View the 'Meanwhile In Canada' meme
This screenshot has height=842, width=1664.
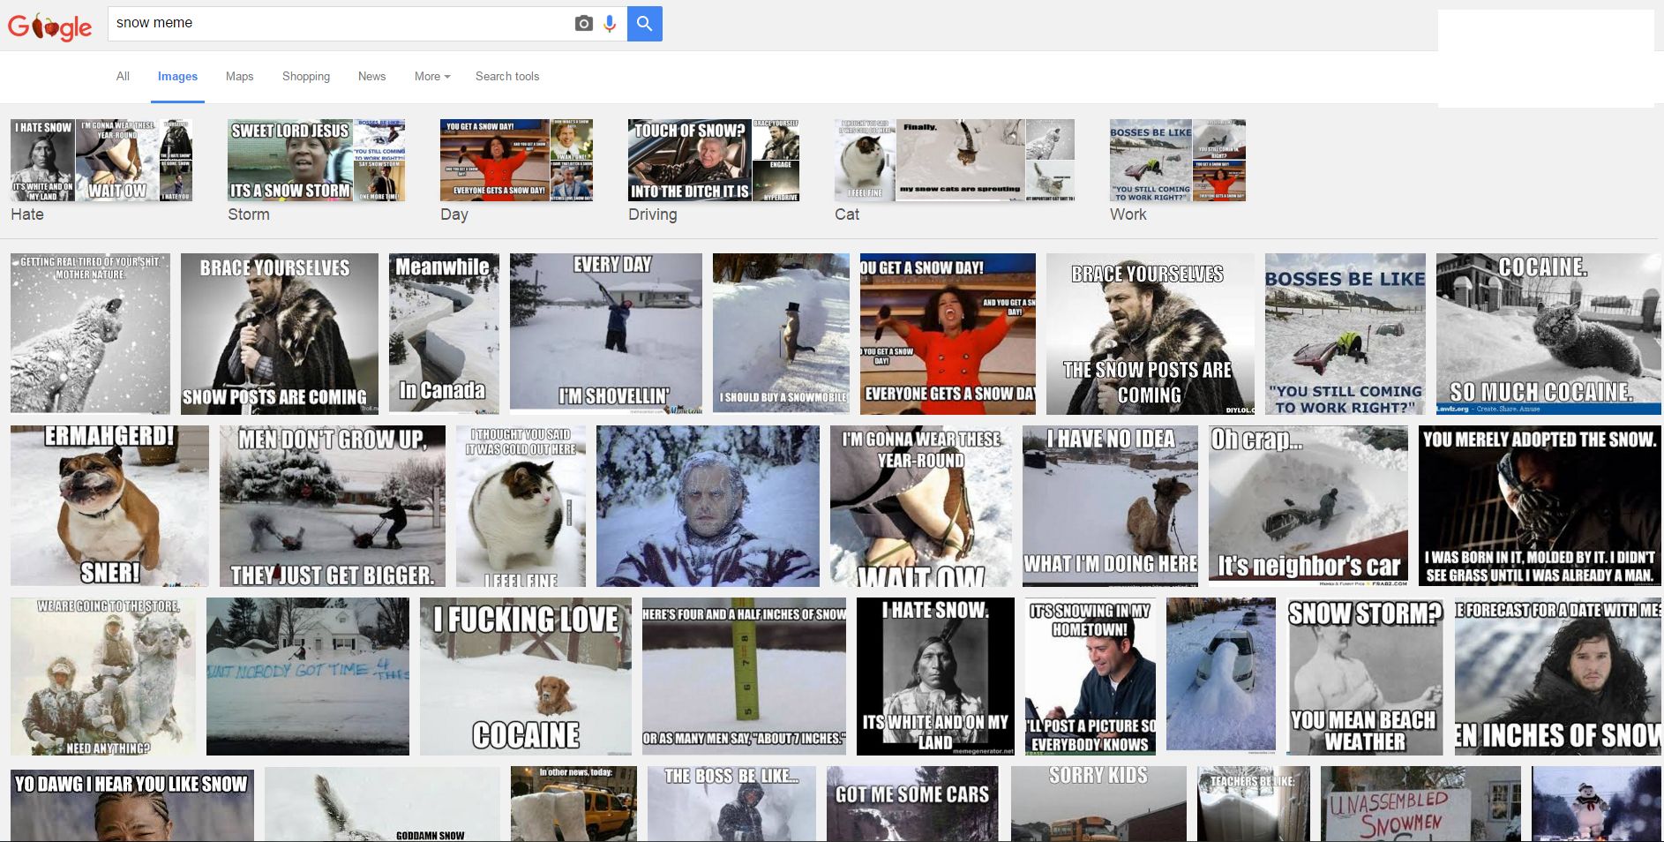[x=444, y=334]
